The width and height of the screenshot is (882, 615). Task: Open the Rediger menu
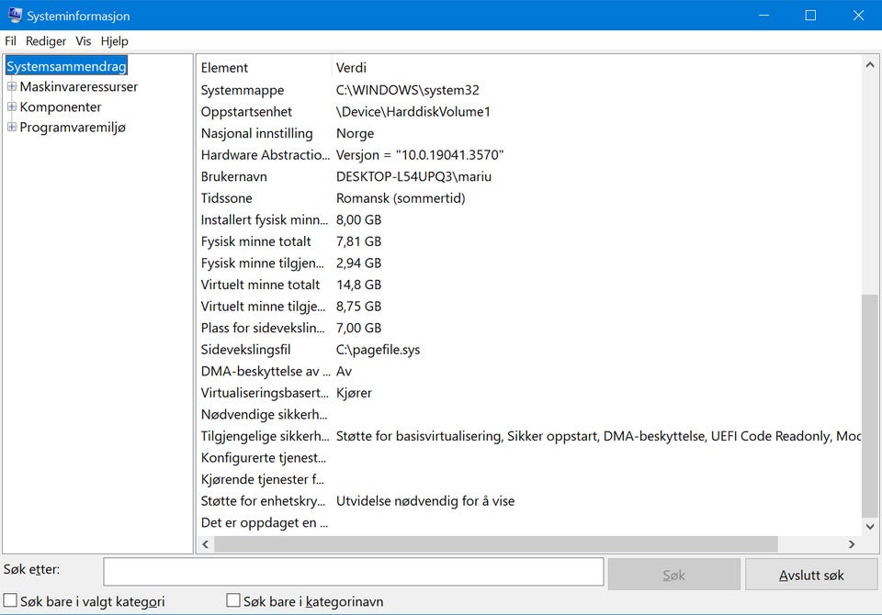click(46, 41)
